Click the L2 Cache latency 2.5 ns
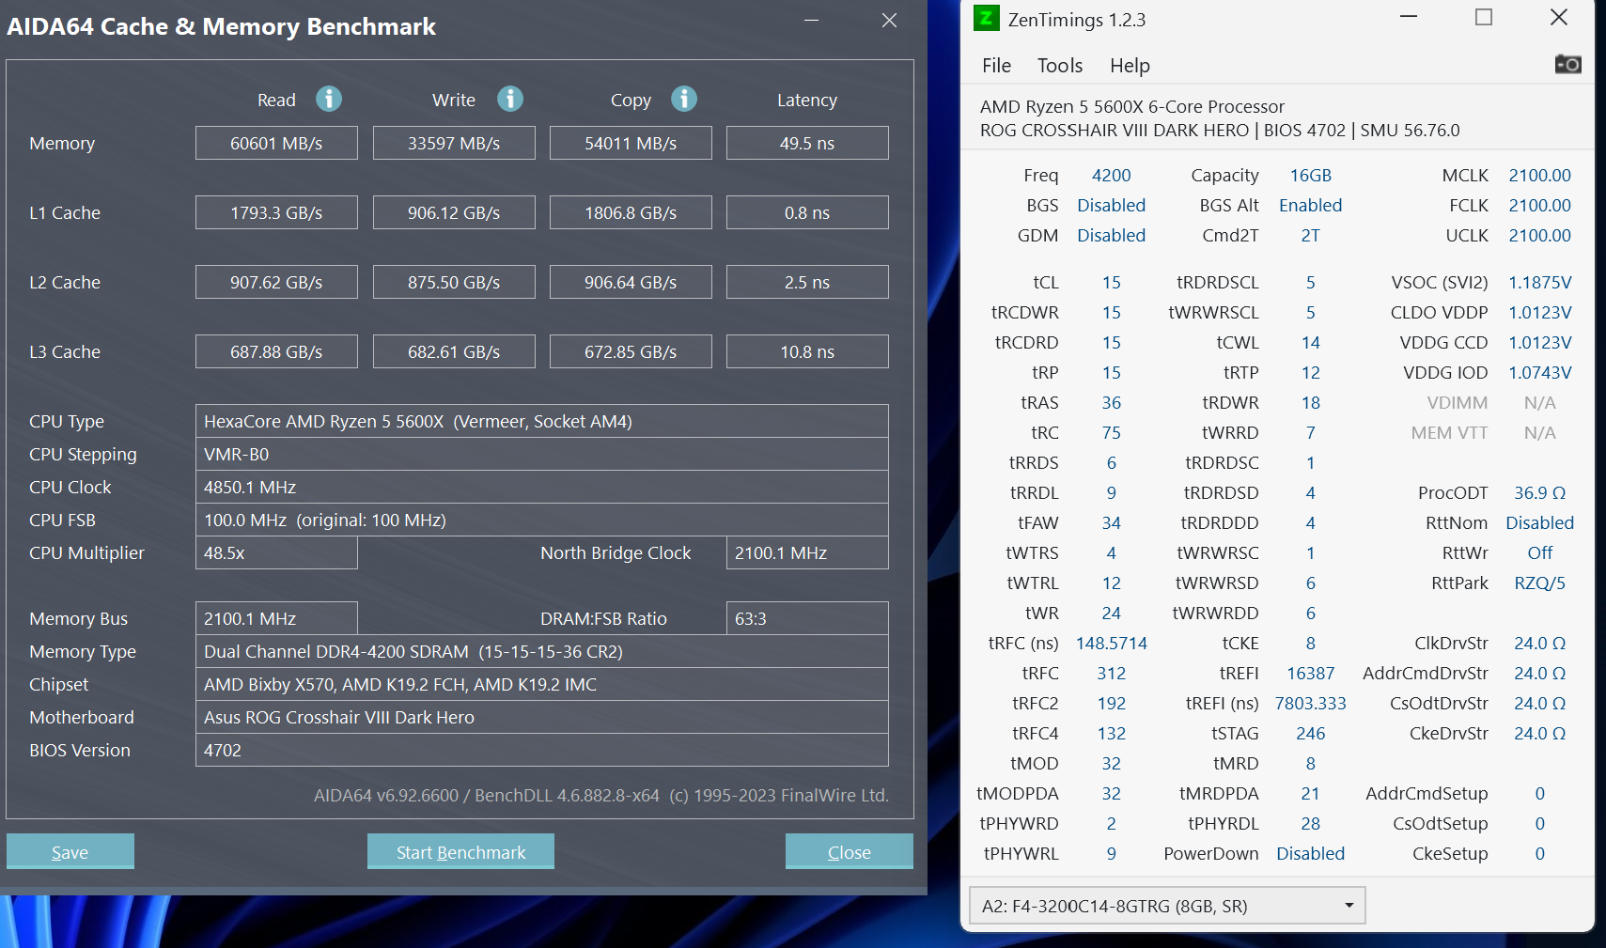Image resolution: width=1606 pixels, height=948 pixels. tap(807, 282)
